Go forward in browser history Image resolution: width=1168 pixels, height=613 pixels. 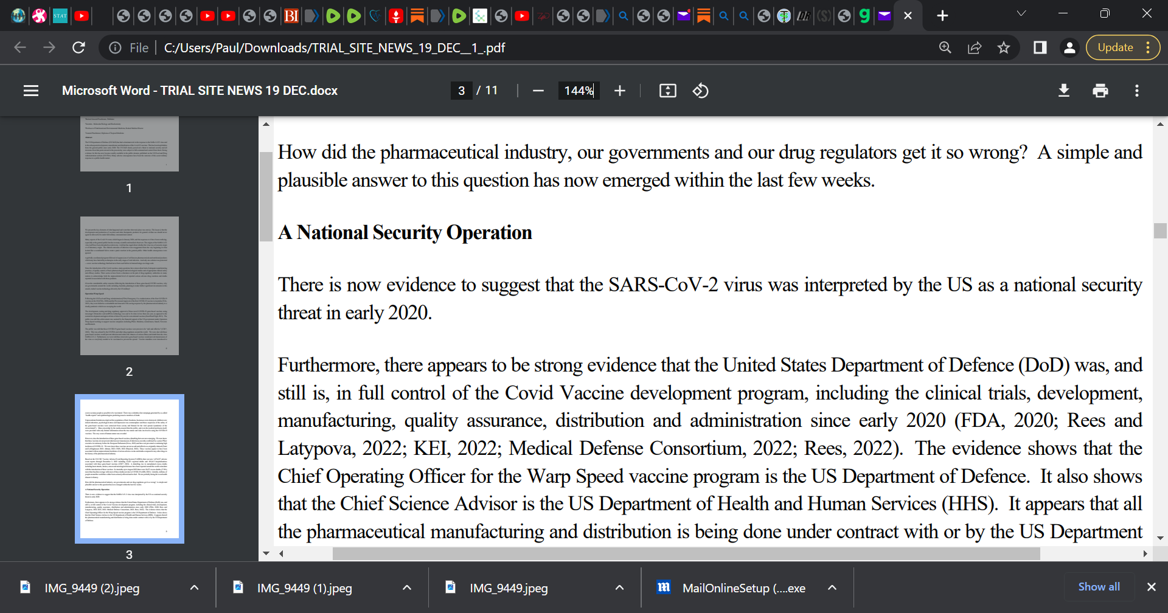click(x=49, y=47)
